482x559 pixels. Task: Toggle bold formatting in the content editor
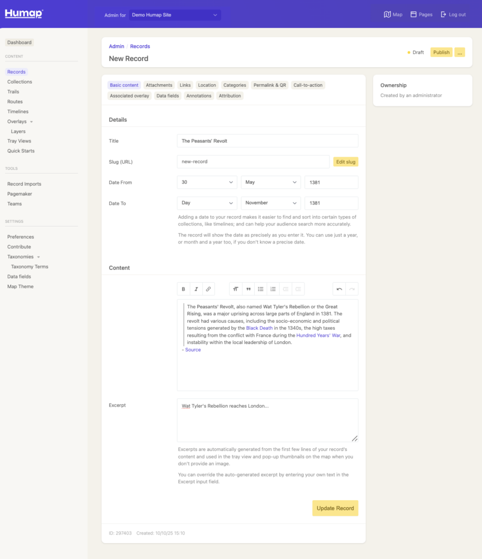pos(183,289)
